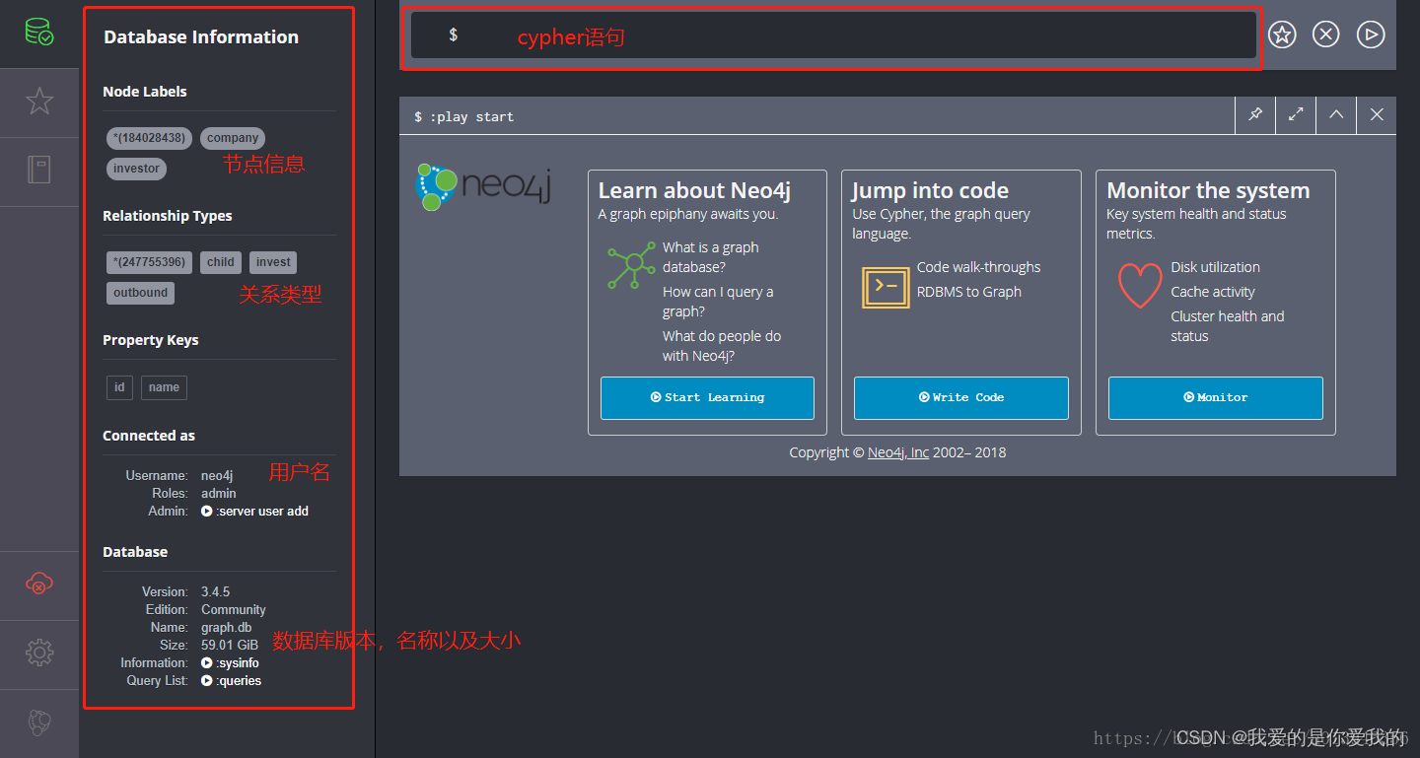Click the name property key
Image resolution: width=1420 pixels, height=758 pixels.
(164, 387)
